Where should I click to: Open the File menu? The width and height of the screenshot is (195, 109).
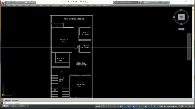[9, 5]
